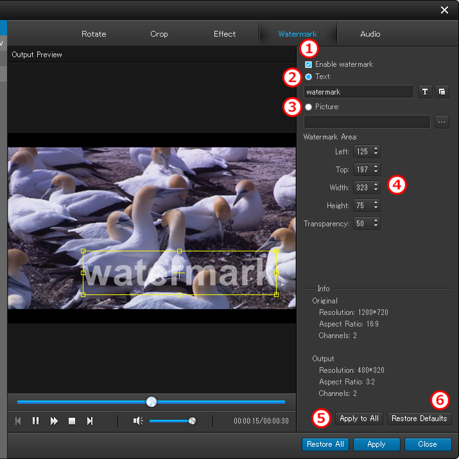Adjust the Width value stepper

click(x=376, y=188)
